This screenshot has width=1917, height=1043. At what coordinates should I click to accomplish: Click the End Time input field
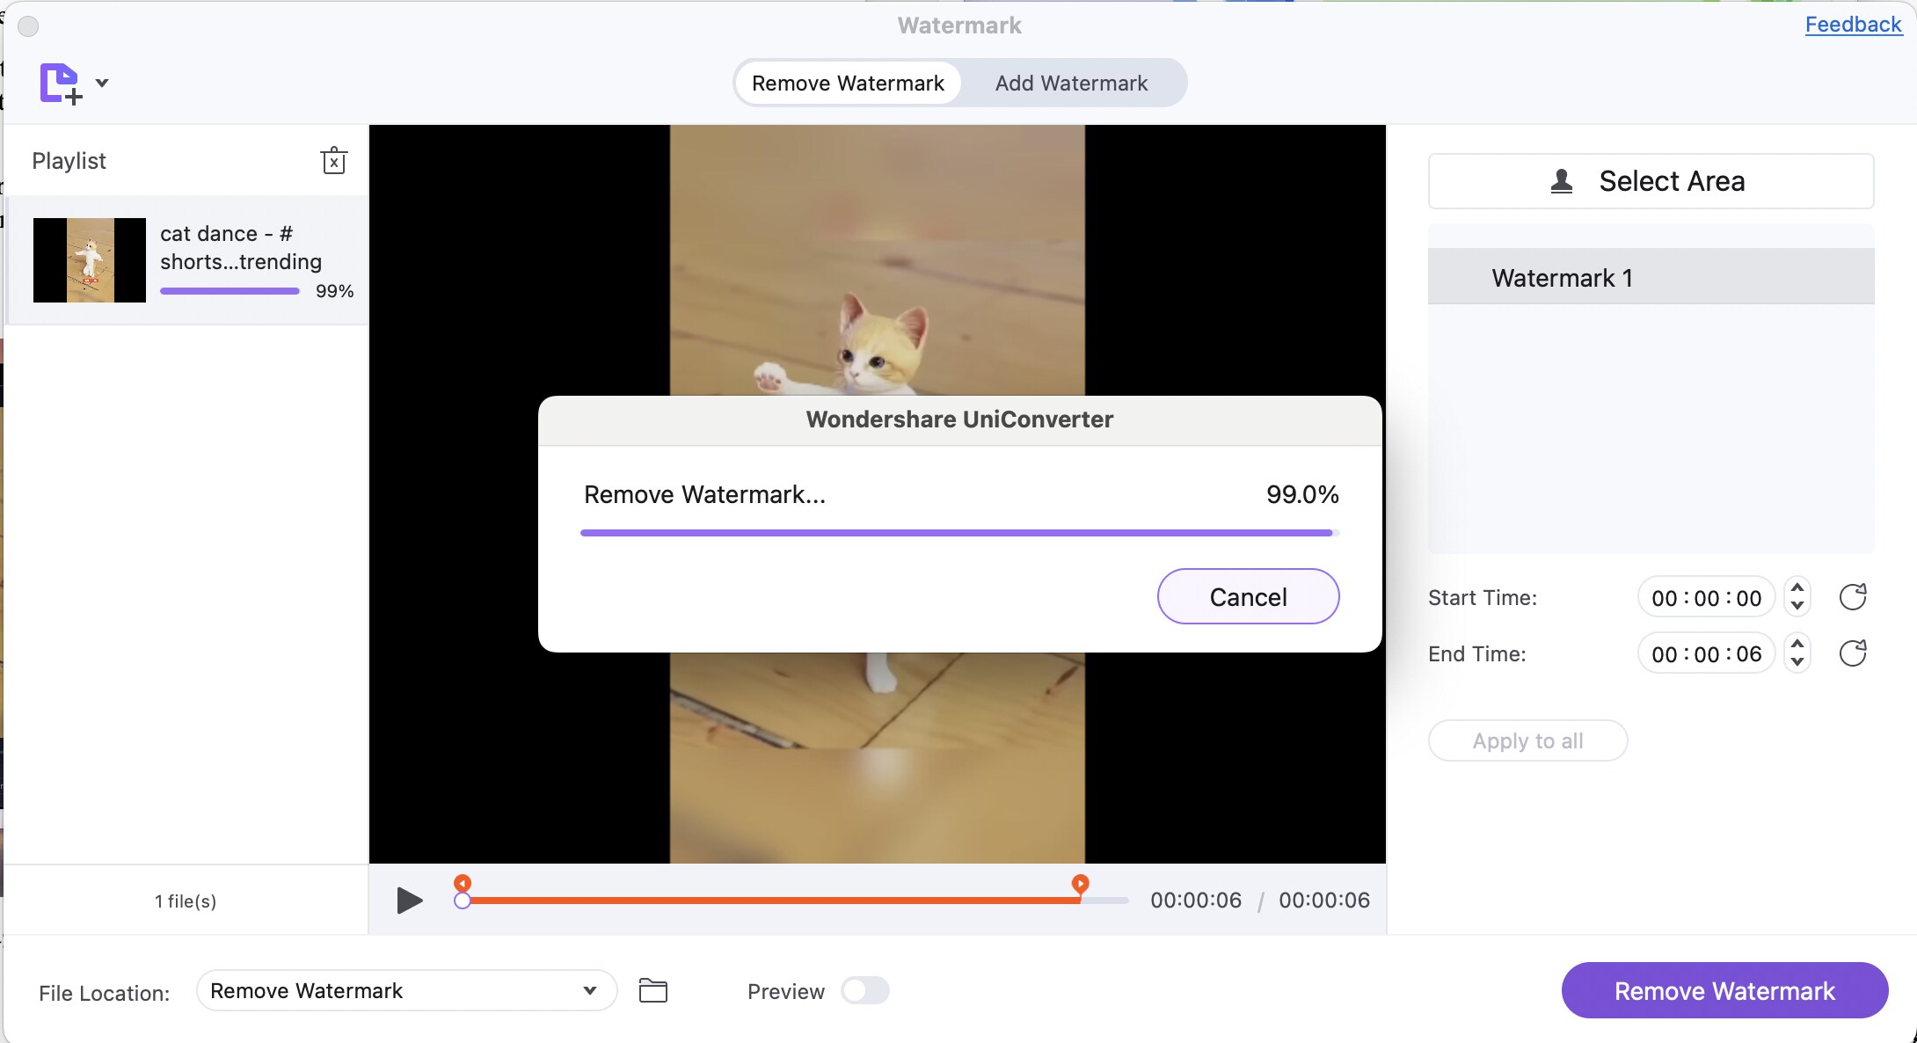pos(1706,654)
